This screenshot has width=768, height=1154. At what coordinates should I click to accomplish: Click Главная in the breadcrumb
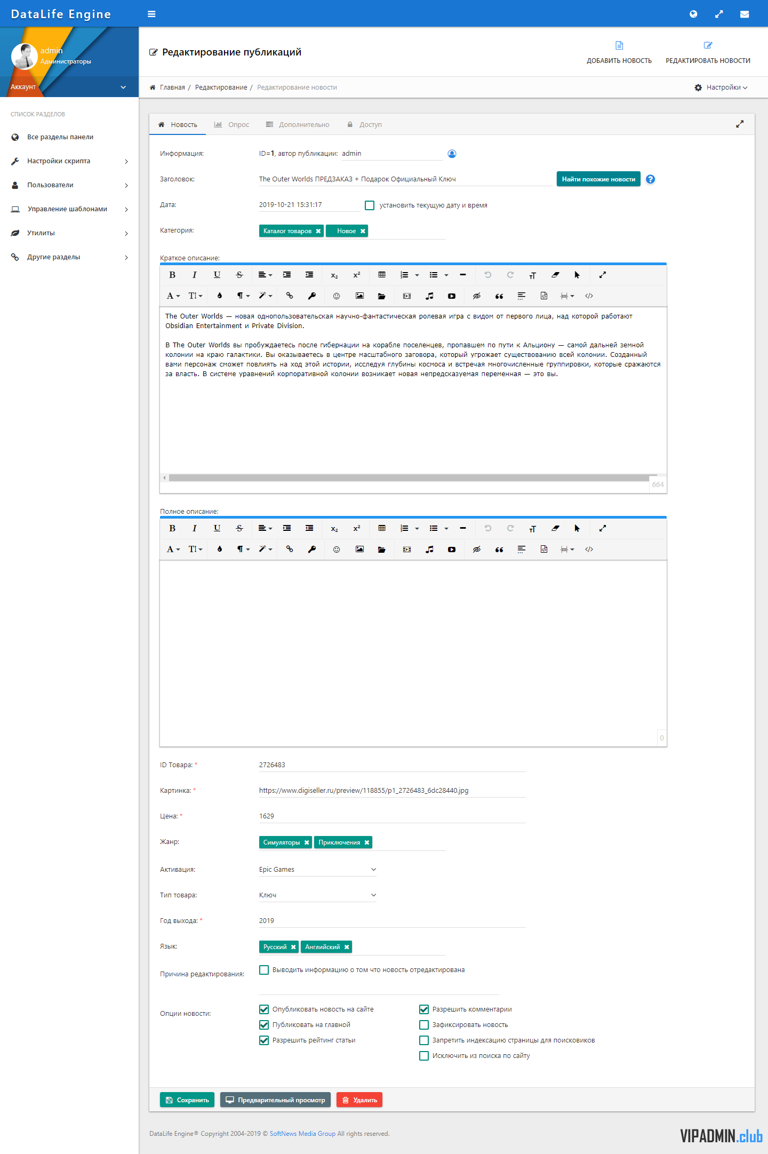pos(172,87)
